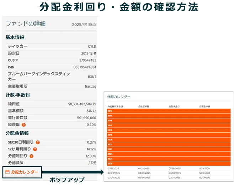Click the help icon beside SEC30日利回り

click(38, 142)
